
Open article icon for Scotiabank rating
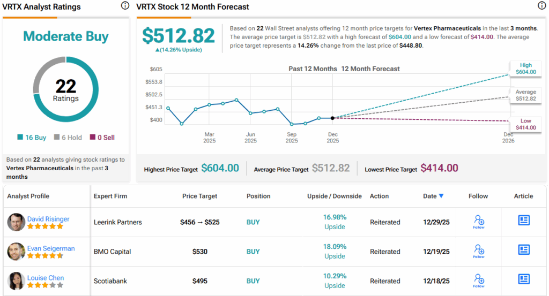pos(523,279)
